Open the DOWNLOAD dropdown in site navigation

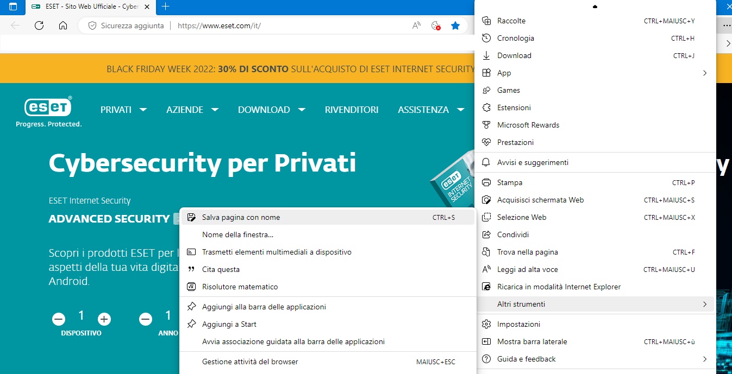pyautogui.click(x=272, y=110)
